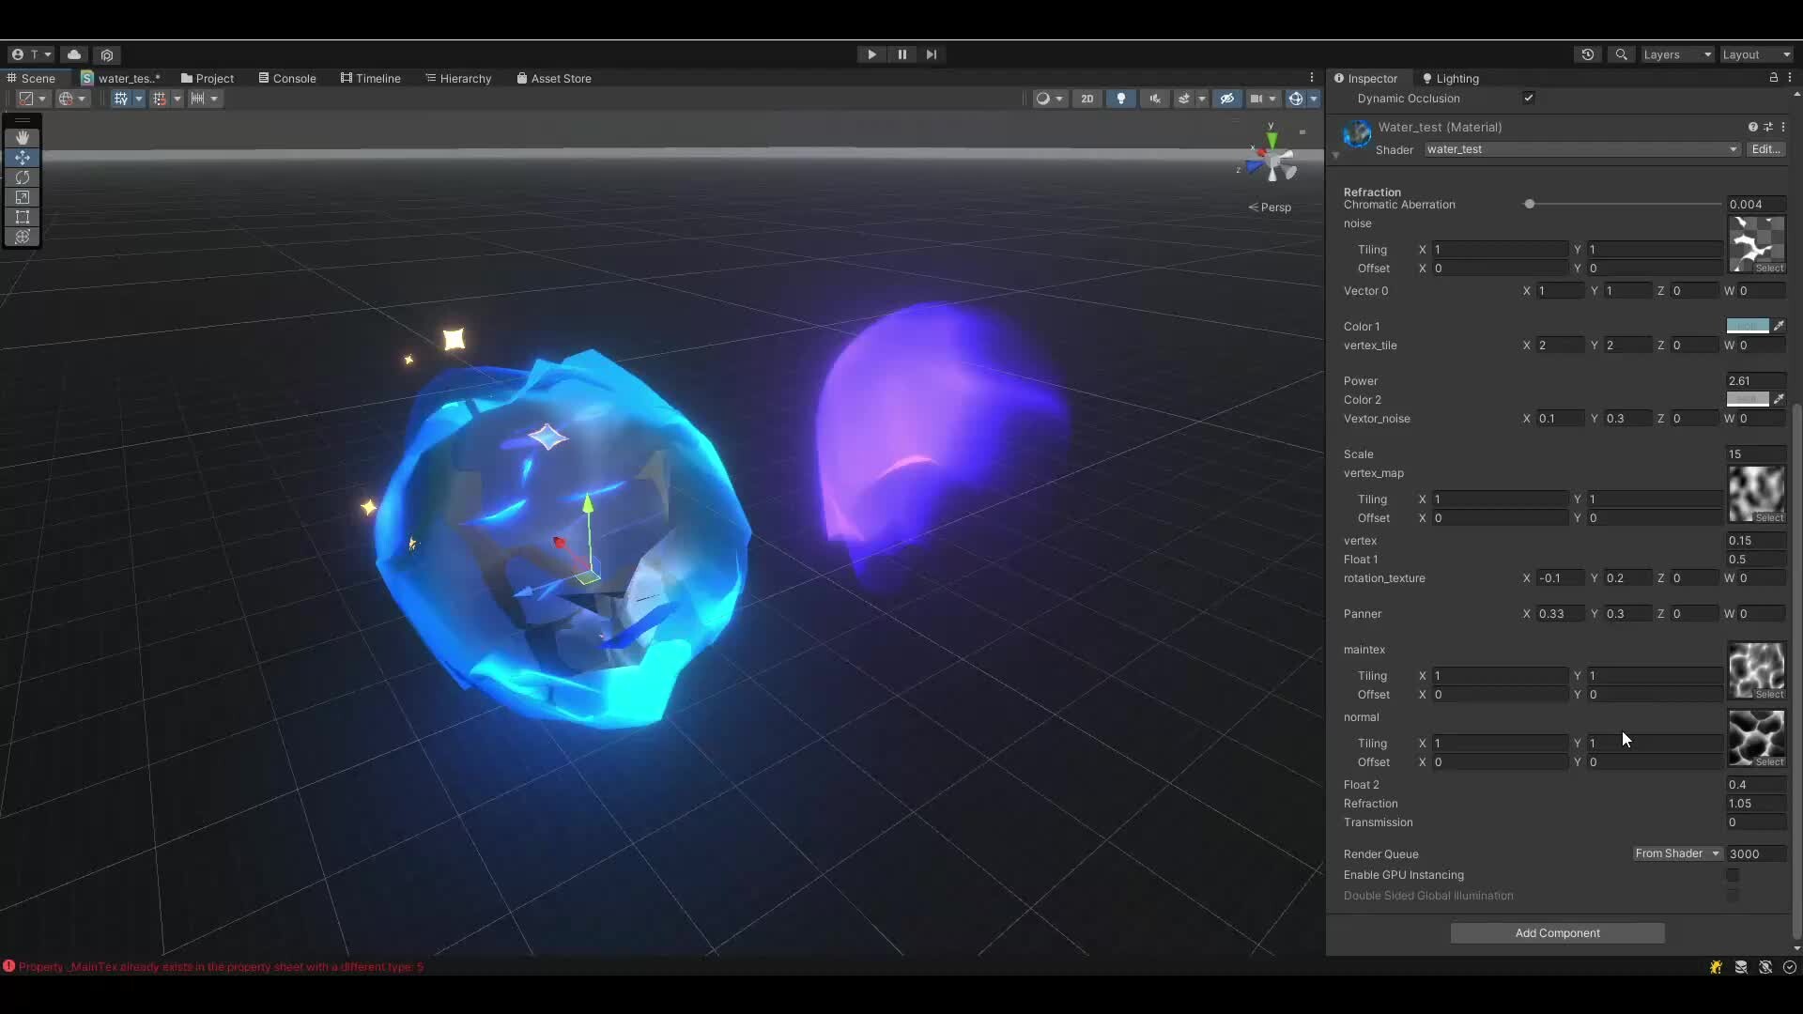Screen dimensions: 1803x1014
Task: Pause the running game
Action: click(x=901, y=54)
